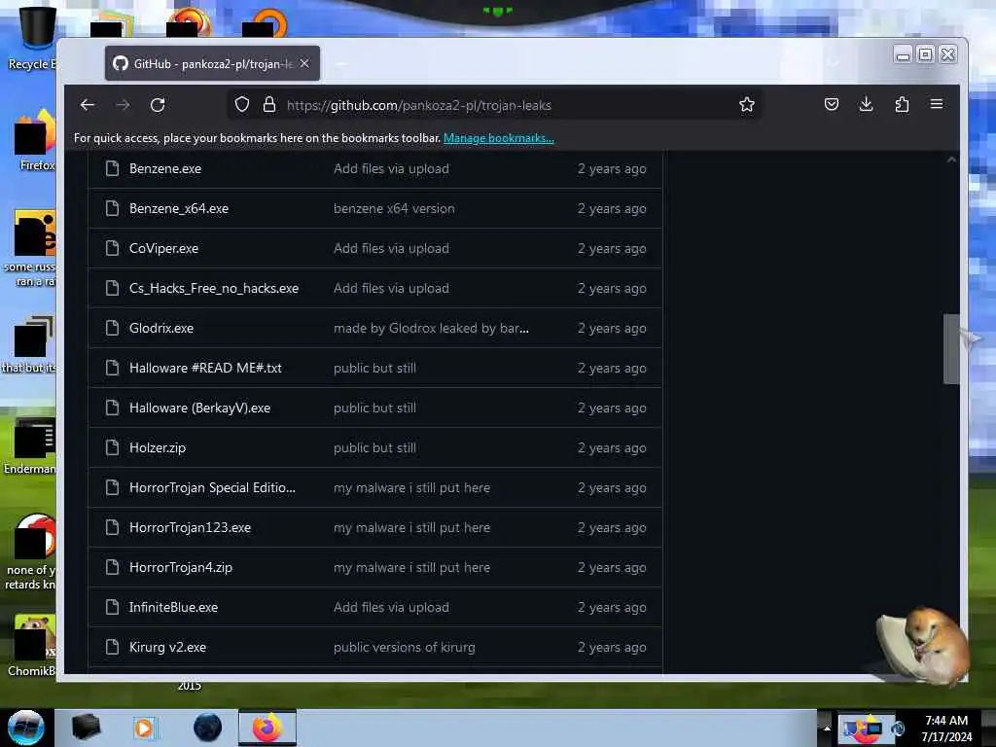996x747 pixels.
Task: Reload the page with the refresh icon
Action: click(x=158, y=105)
